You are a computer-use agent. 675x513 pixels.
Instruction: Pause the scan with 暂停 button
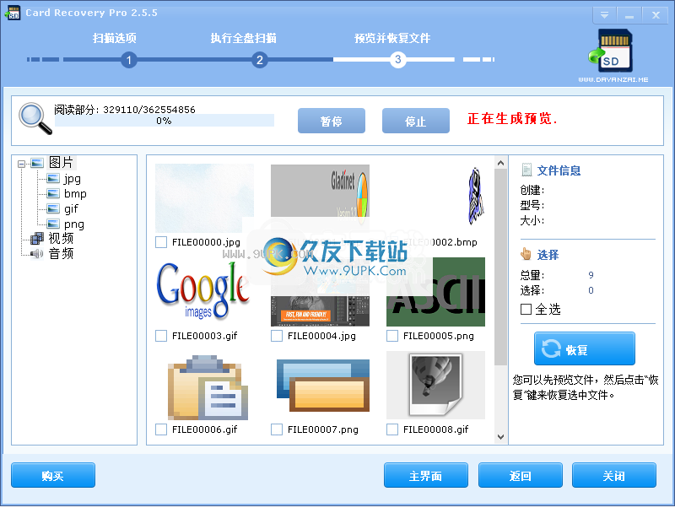[x=332, y=121]
